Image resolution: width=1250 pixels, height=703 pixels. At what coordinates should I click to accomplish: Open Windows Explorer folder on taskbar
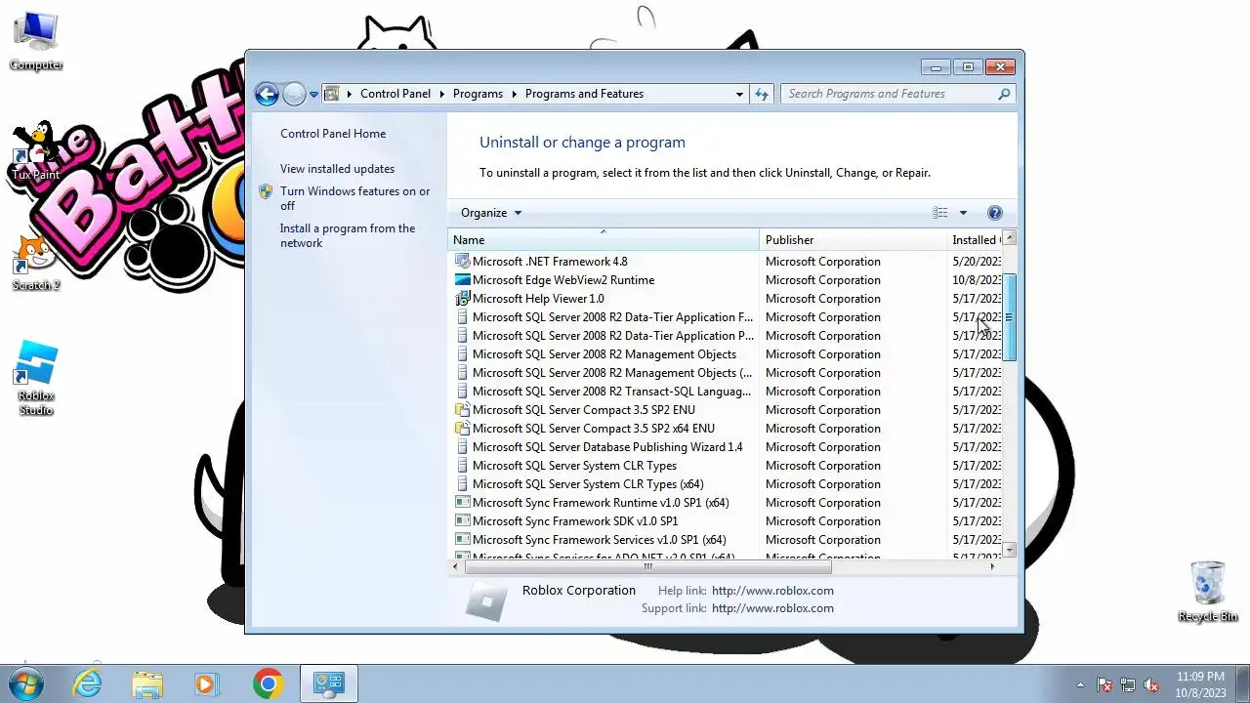[147, 684]
